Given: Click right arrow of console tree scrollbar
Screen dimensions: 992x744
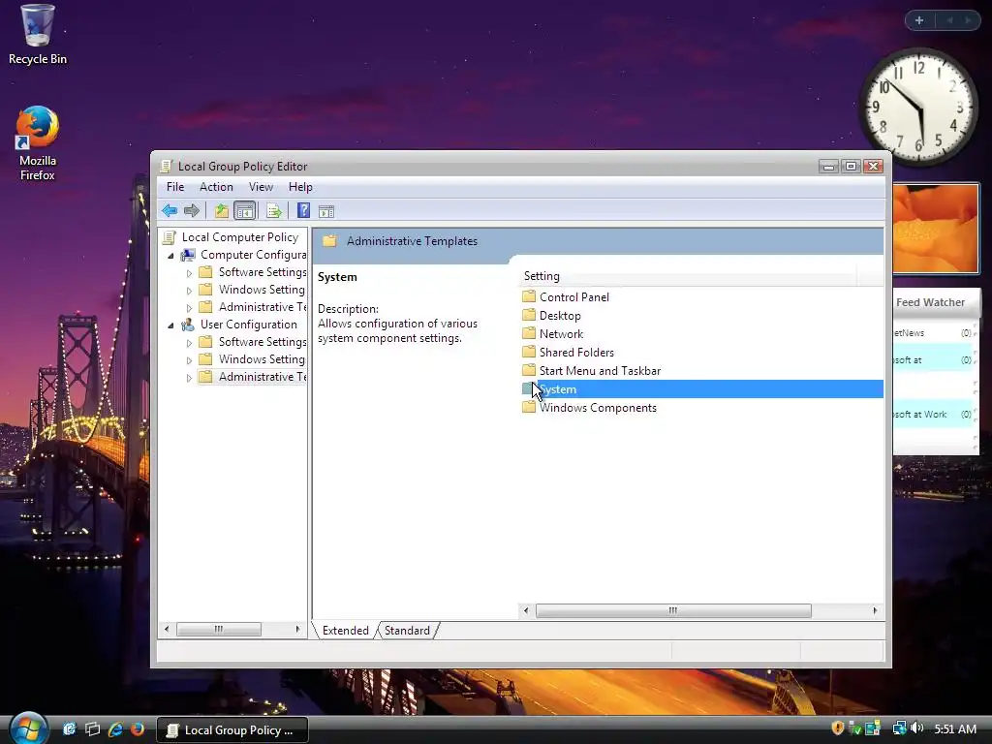Looking at the screenshot, I should 297,629.
